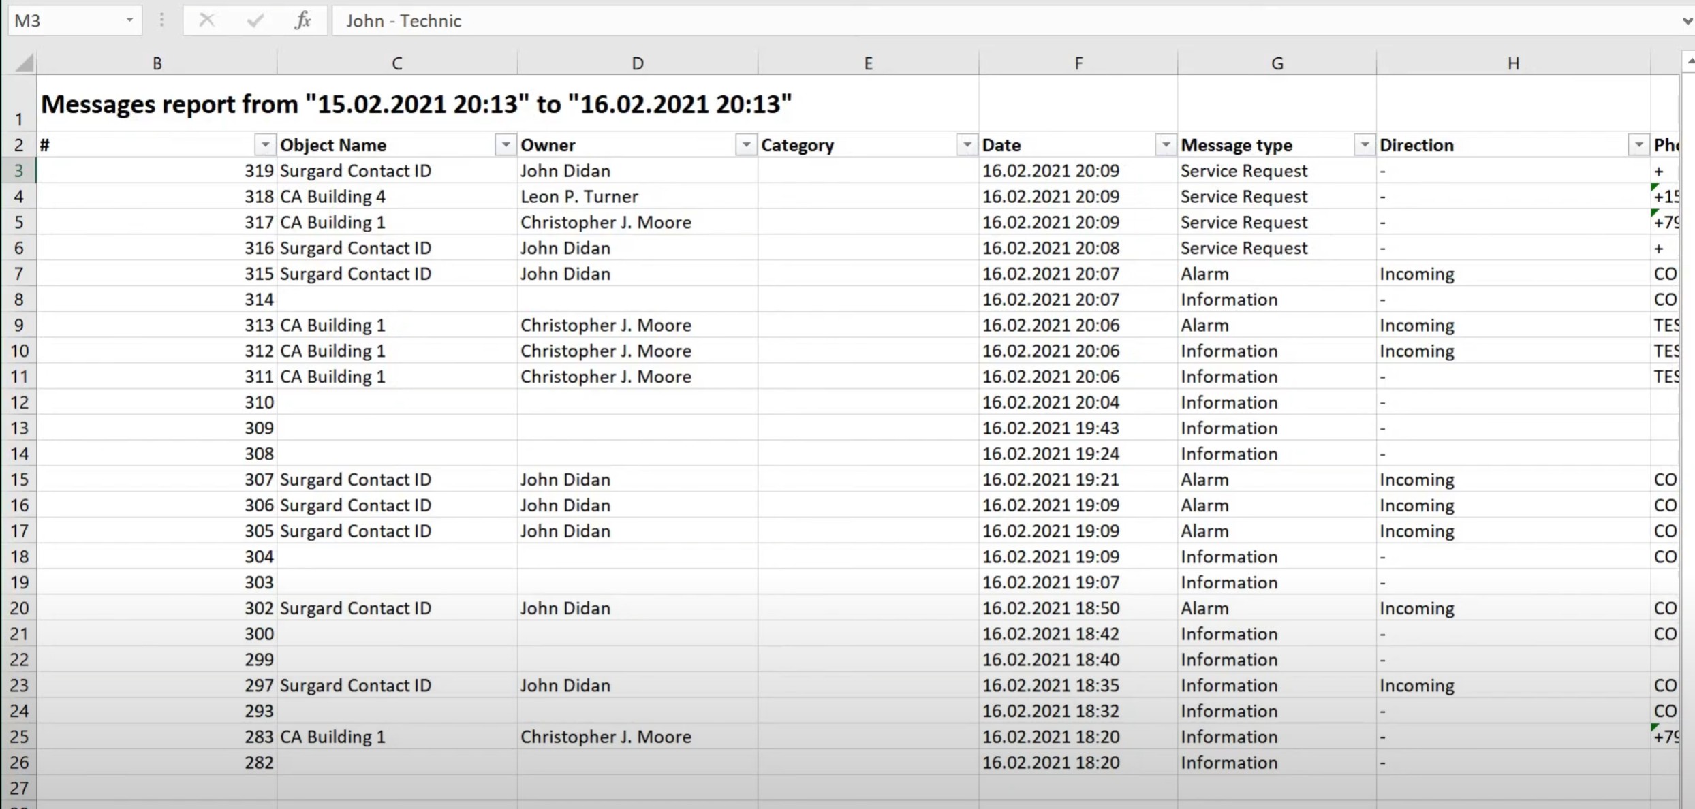This screenshot has height=809, width=1695.
Task: Select date 16.02.2021 18:32 cell
Action: 1078,712
